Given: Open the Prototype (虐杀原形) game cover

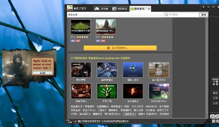Looking at the screenshot, I should (81, 70).
